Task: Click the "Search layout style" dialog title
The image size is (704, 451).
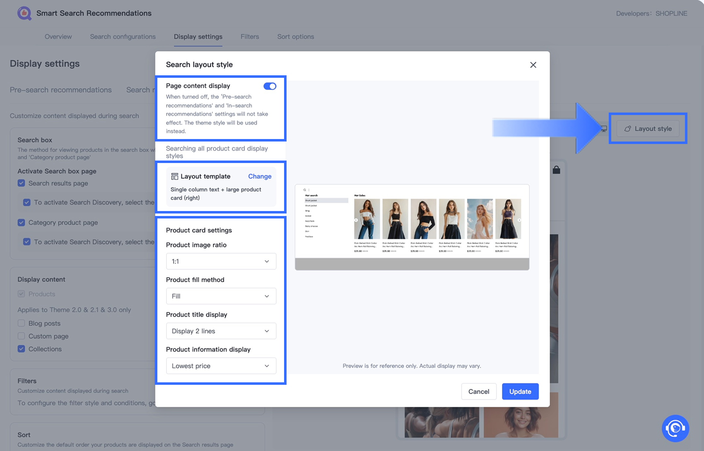Action: [199, 65]
